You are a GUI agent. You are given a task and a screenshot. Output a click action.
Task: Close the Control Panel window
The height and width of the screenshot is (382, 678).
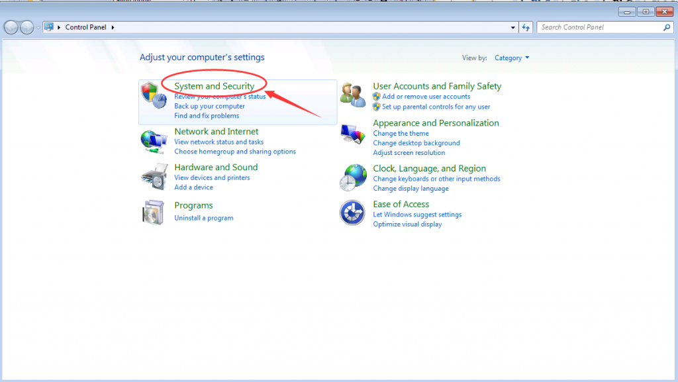pyautogui.click(x=665, y=12)
